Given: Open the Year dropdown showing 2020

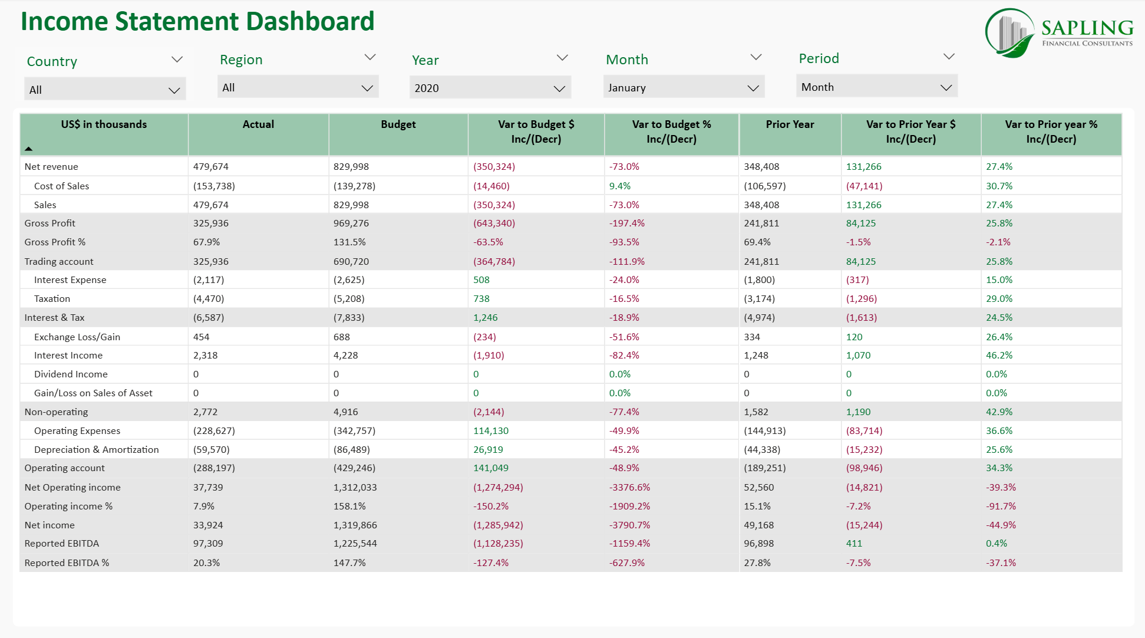Looking at the screenshot, I should point(490,88).
